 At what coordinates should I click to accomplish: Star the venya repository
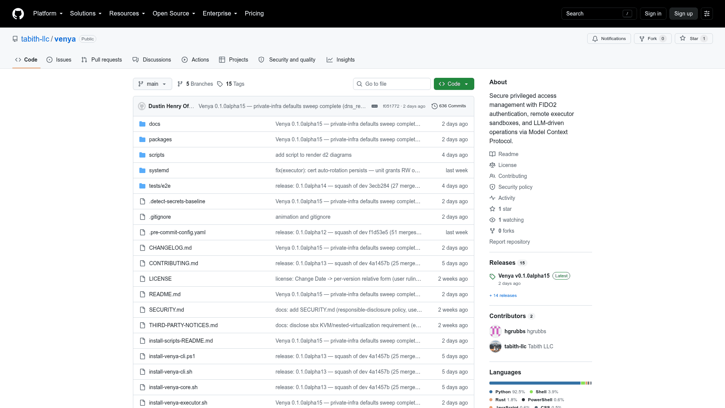pos(693,39)
